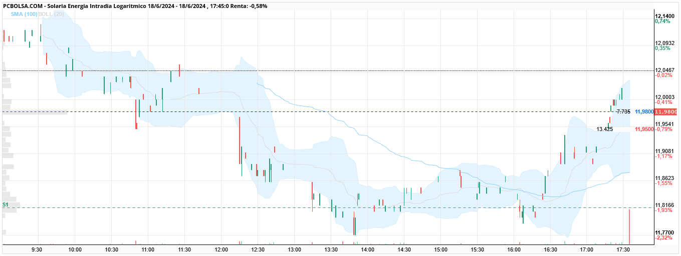Click the 17:30 time axis label

(624, 249)
